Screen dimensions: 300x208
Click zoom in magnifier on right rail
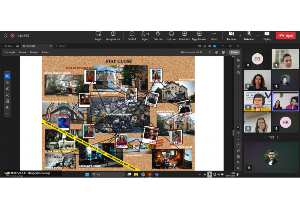[238, 162]
